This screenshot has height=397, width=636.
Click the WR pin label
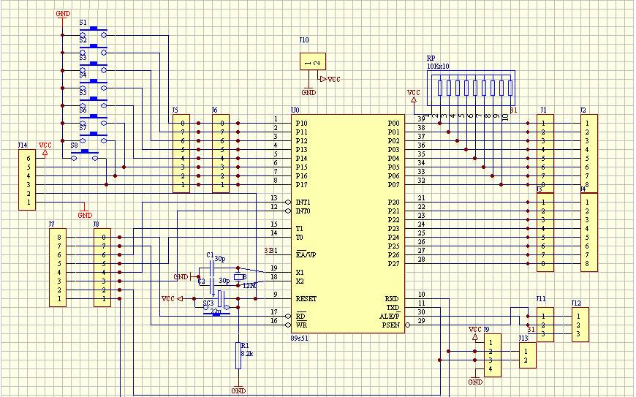pos(301,325)
